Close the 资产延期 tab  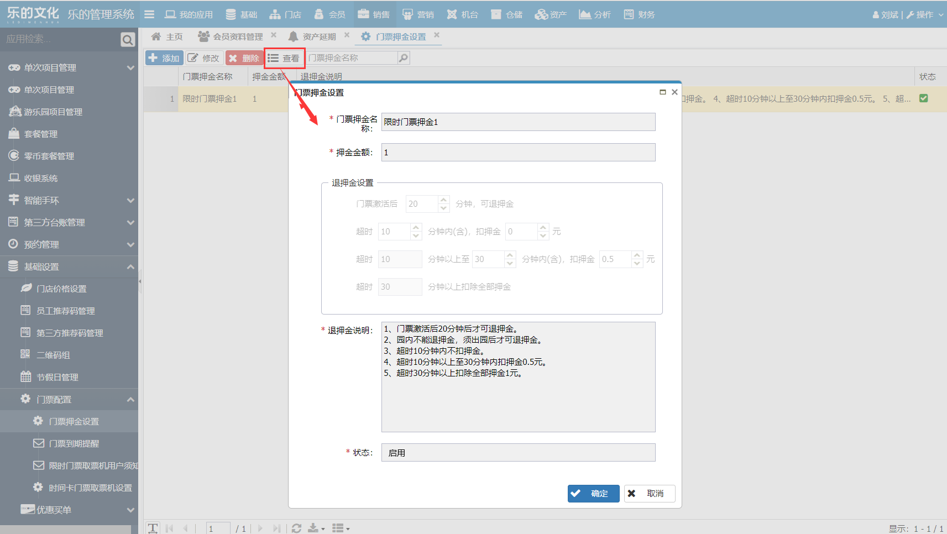[x=347, y=35]
